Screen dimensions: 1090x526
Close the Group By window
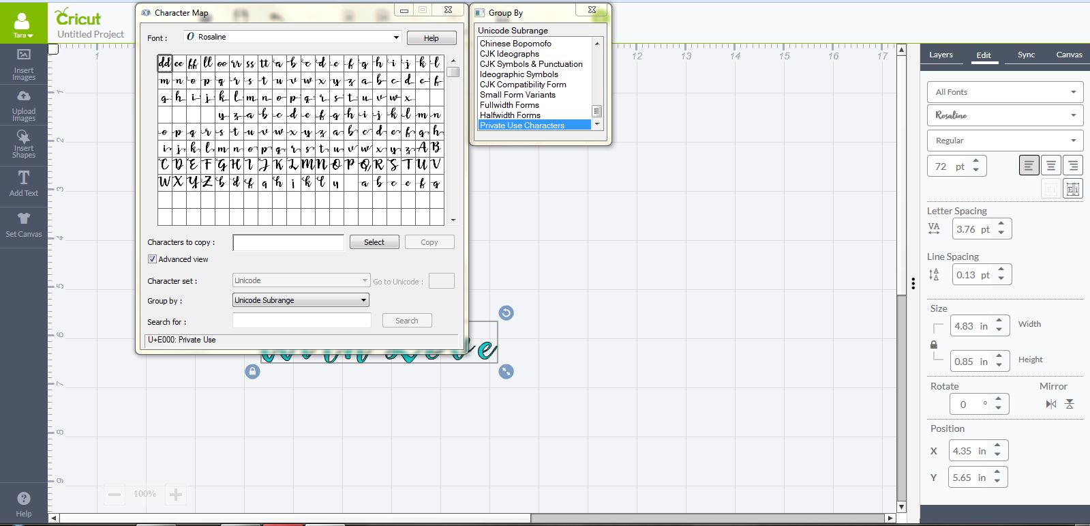pos(592,10)
